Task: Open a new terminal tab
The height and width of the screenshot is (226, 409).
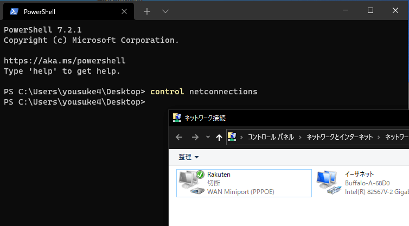Action: click(x=147, y=11)
